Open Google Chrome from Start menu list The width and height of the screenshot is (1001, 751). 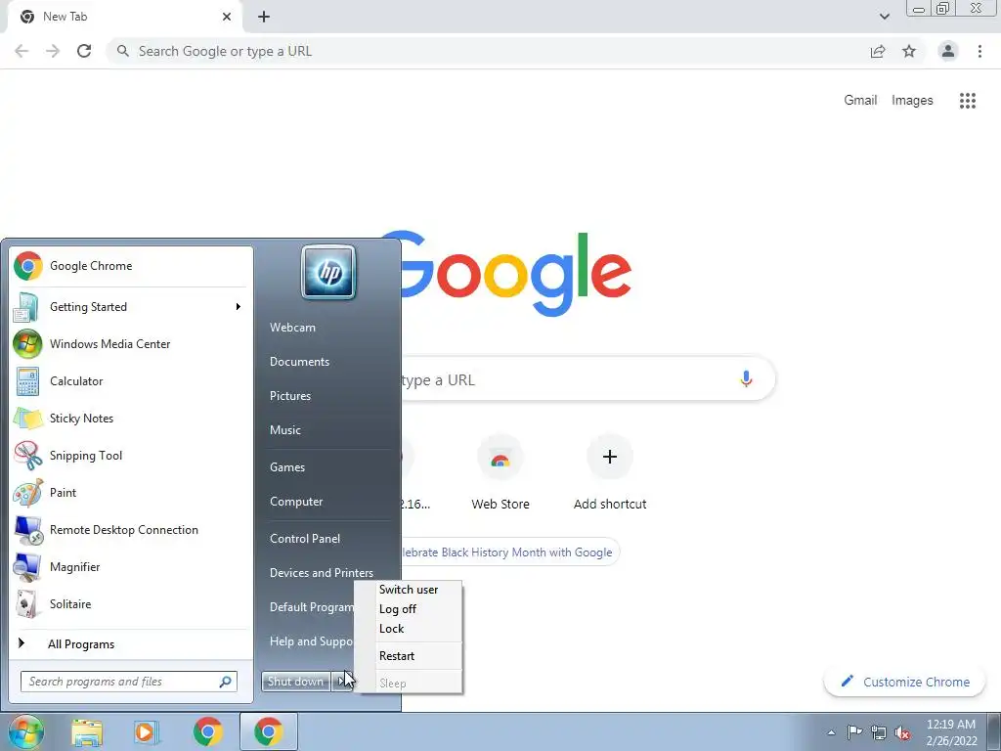pyautogui.click(x=131, y=266)
